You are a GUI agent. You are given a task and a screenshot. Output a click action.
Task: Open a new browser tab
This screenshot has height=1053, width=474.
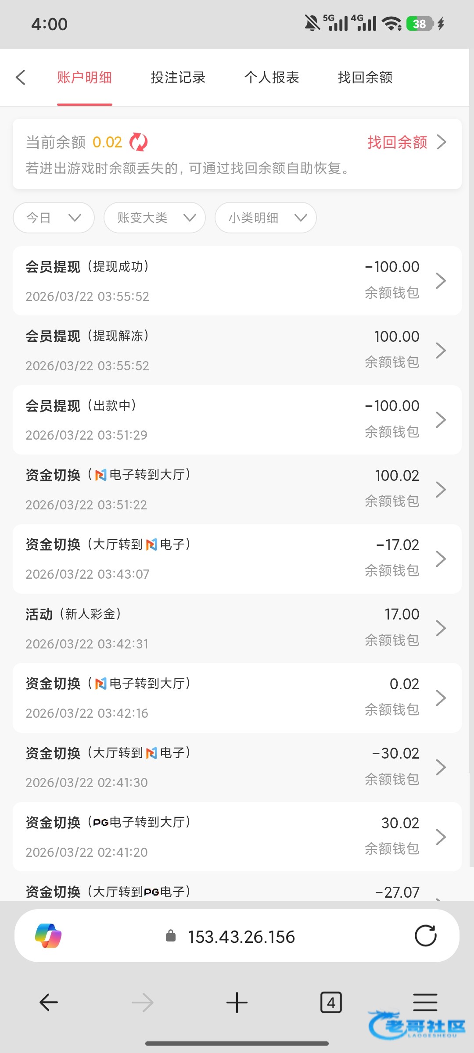point(237,1003)
